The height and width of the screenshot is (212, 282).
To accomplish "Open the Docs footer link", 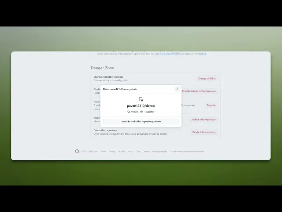I will [138, 151].
